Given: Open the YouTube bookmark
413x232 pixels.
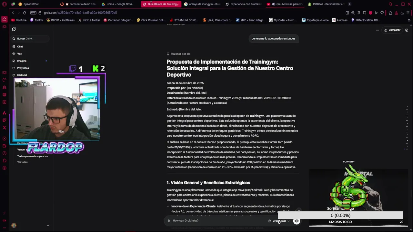Looking at the screenshot, I should pos(19,20).
